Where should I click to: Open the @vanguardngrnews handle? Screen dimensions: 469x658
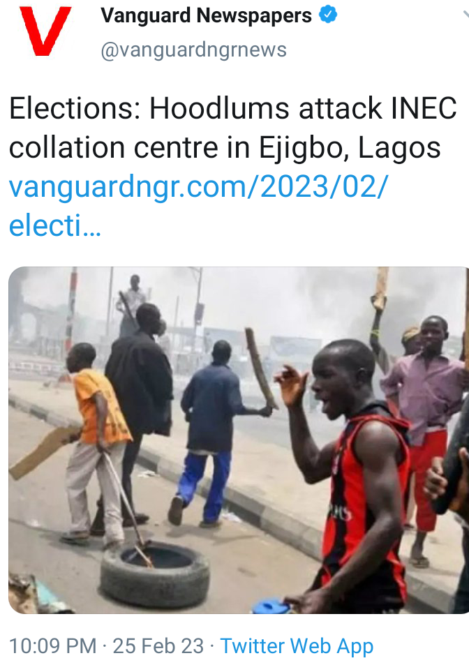193,50
